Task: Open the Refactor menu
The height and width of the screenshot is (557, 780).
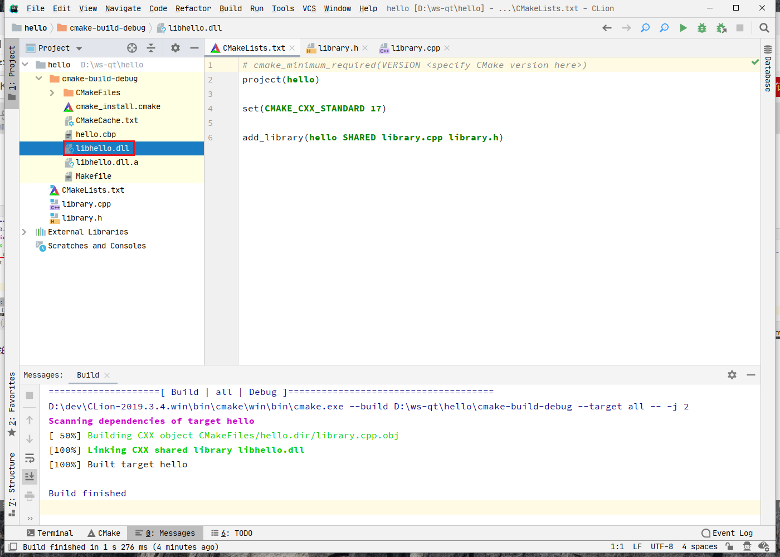Action: tap(193, 8)
